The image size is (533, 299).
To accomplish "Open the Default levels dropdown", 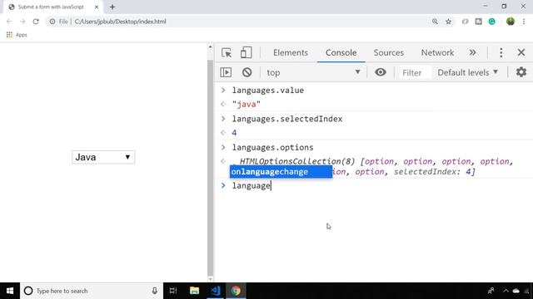I will coord(467,72).
